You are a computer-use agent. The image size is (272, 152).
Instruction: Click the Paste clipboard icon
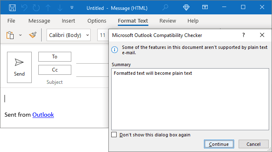point(10,35)
